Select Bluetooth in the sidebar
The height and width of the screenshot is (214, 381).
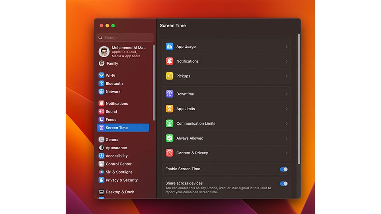tap(114, 84)
